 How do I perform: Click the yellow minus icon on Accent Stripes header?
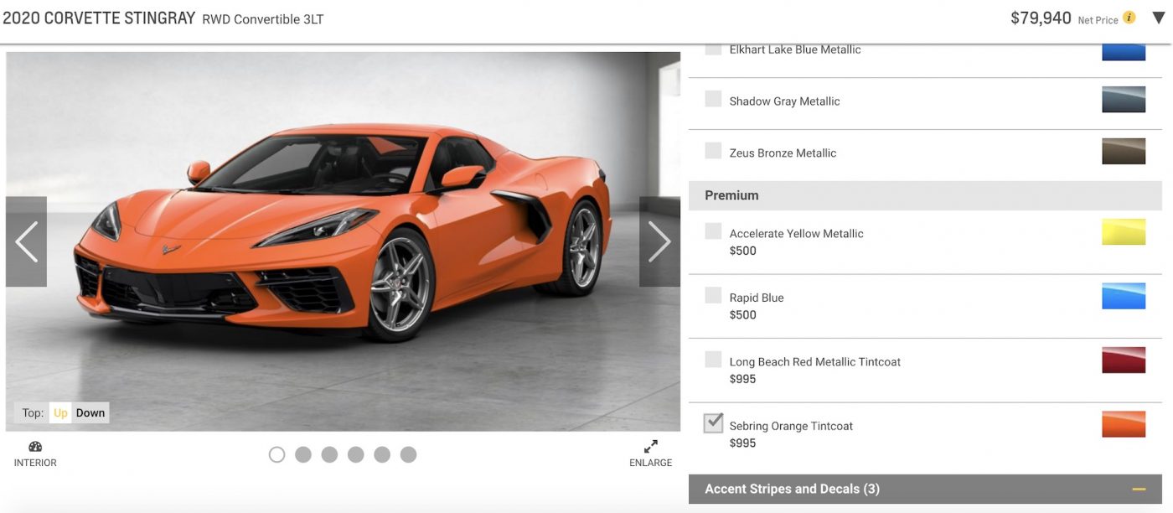1147,489
